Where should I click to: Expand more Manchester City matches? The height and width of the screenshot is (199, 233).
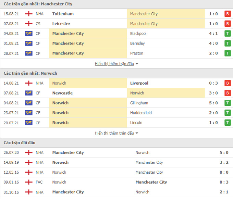116,64
